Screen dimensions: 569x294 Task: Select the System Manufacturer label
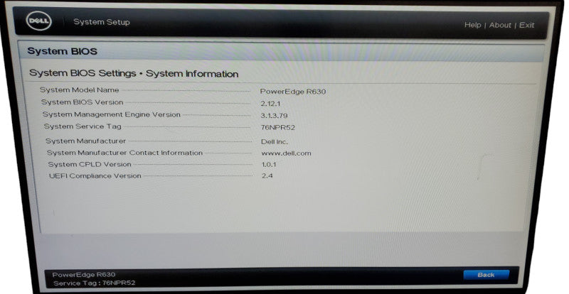point(85,141)
